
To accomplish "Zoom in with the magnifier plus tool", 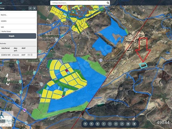I will click(85, 124).
